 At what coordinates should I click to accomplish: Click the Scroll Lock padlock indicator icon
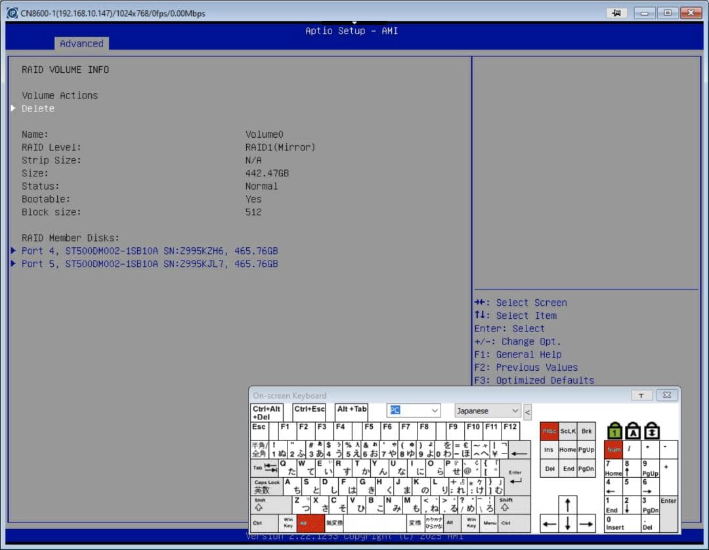click(652, 431)
